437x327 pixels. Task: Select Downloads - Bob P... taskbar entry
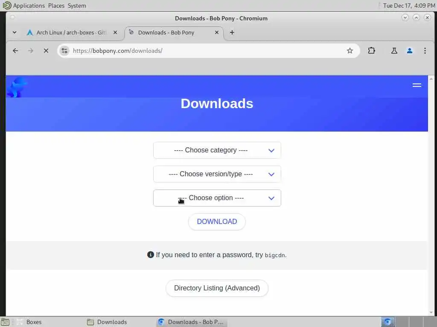(192, 322)
